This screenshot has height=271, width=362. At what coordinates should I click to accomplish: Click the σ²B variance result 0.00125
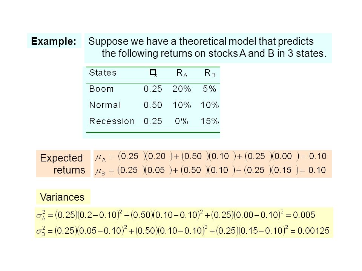(313, 231)
